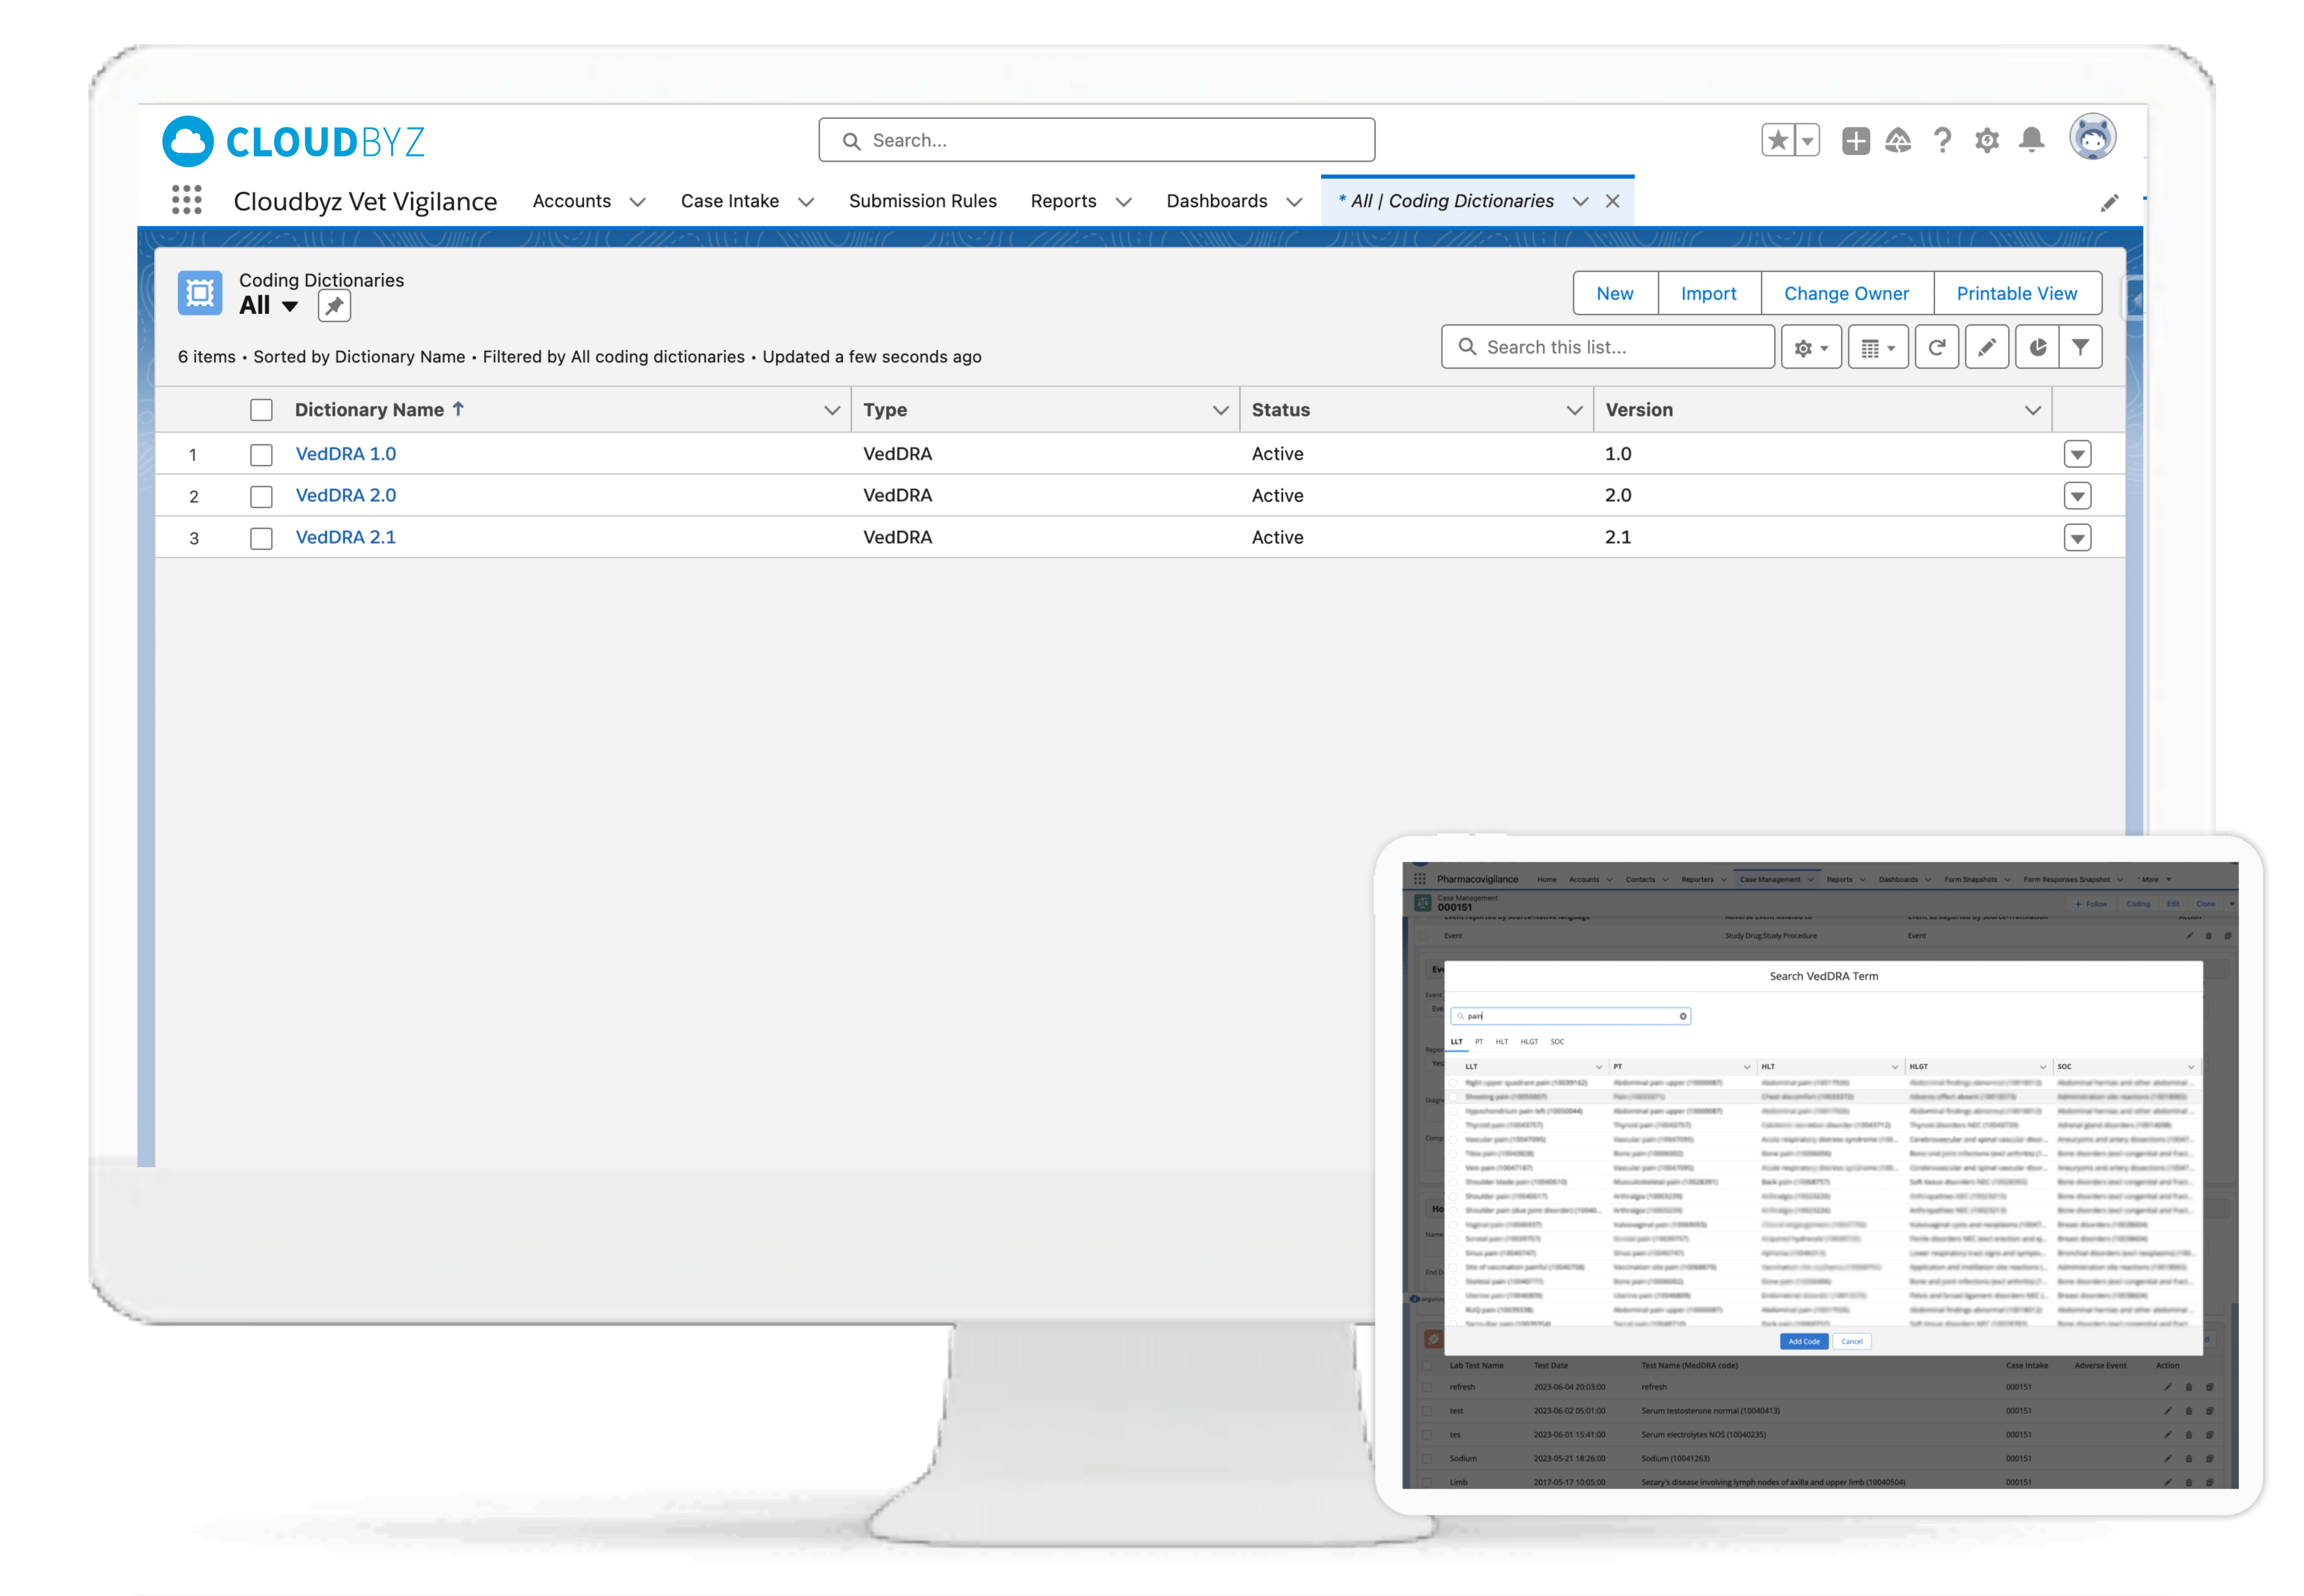Viewport: 2304px width, 1596px height.
Task: Open row actions dropdown for VedDRA 2.0
Action: (x=2078, y=496)
